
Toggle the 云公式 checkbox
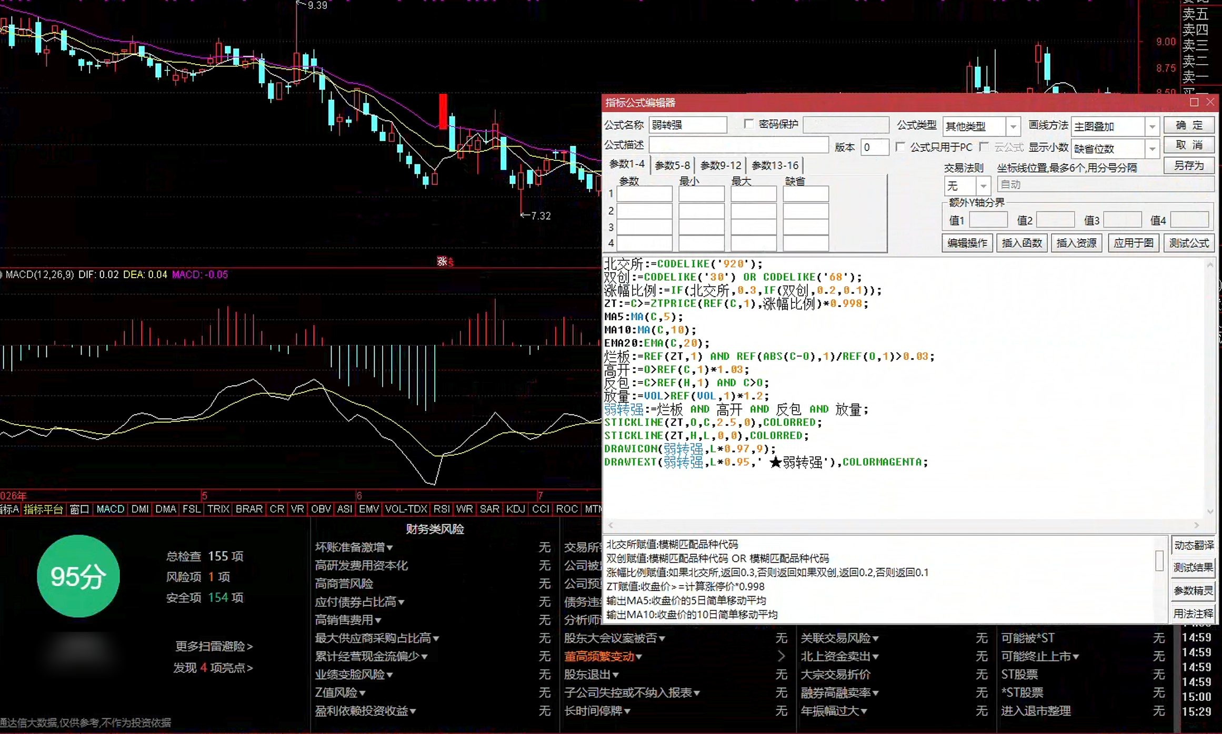(984, 147)
